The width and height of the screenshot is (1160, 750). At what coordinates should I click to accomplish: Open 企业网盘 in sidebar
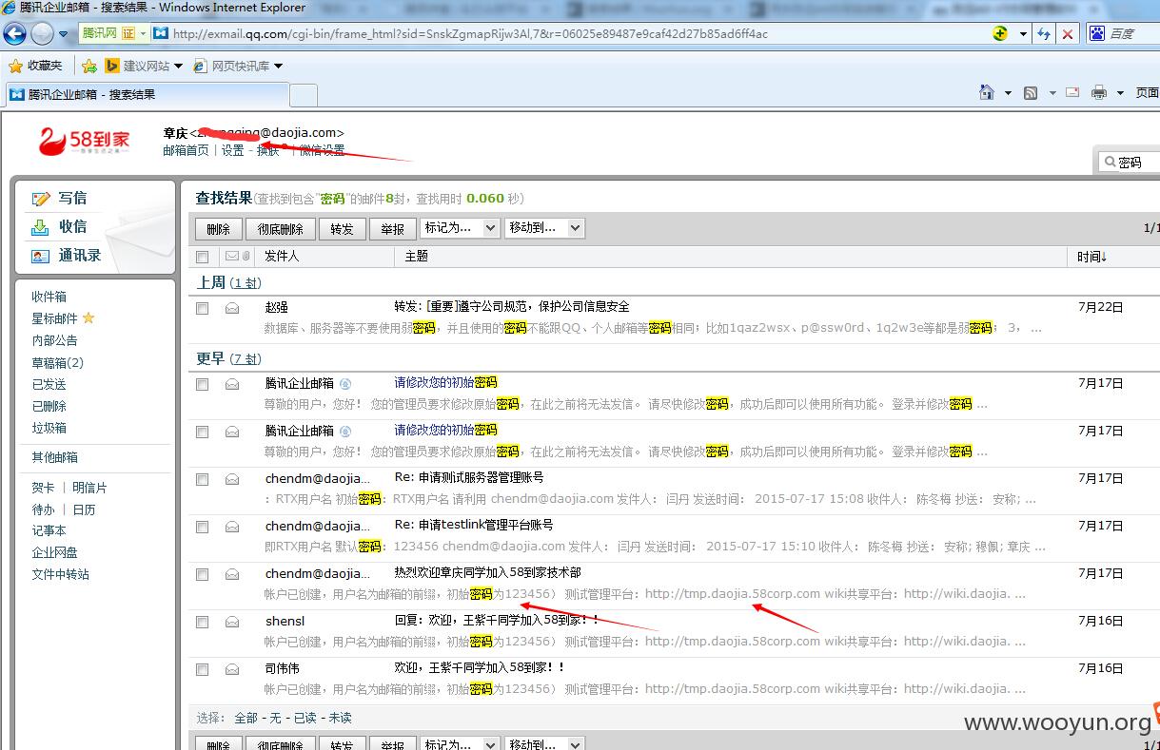(x=54, y=552)
